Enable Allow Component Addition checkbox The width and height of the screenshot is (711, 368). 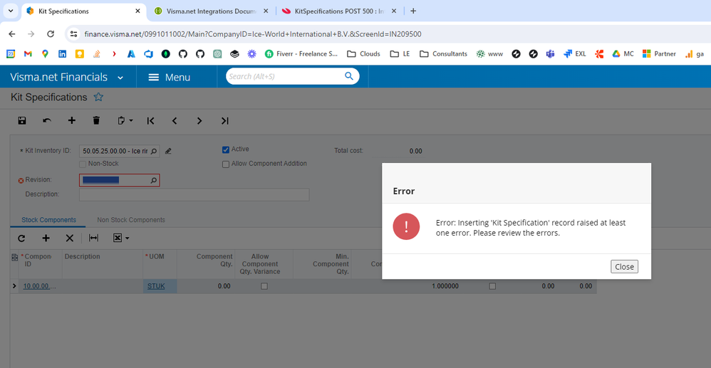click(x=226, y=164)
